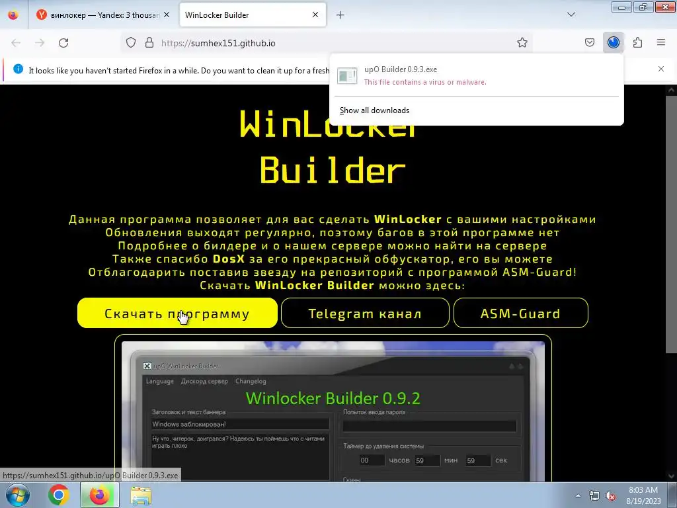Click 'This file contains a virus' warning

[425, 82]
